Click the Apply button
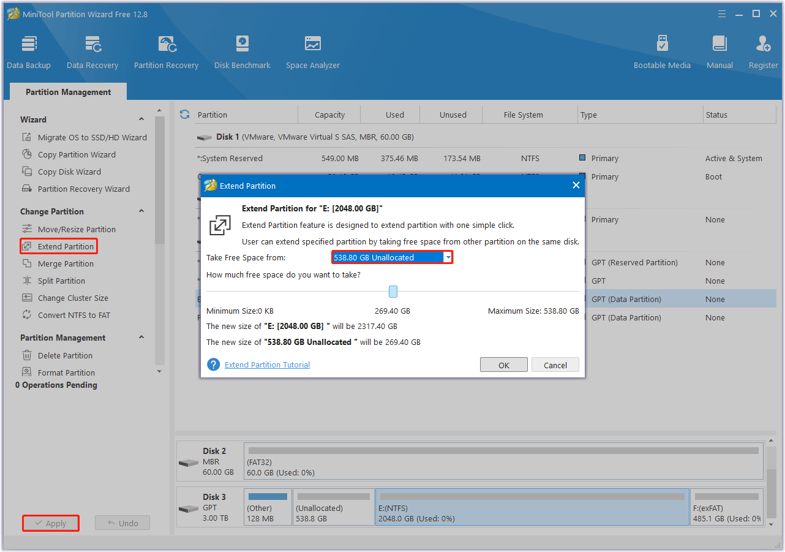Screen dimensions: 785x552 point(51,523)
